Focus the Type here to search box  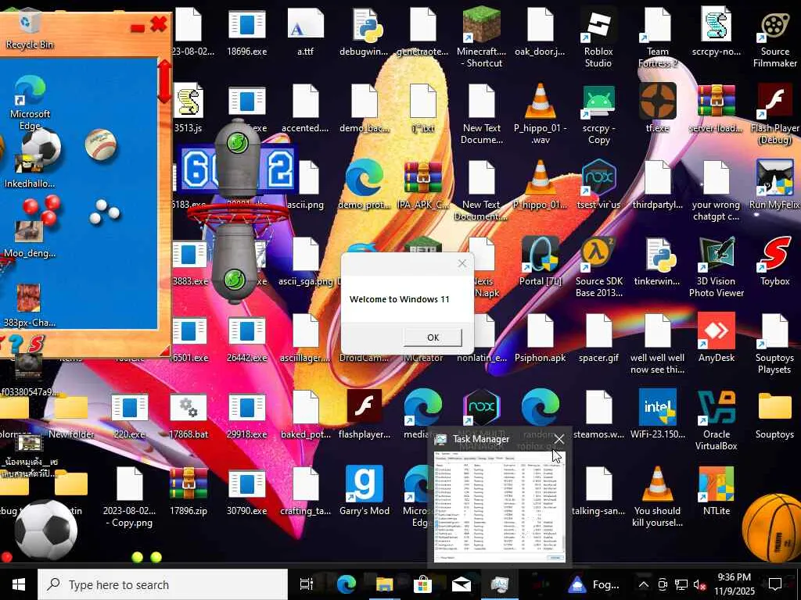point(163,584)
